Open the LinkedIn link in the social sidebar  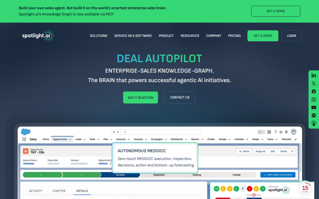click(x=313, y=75)
